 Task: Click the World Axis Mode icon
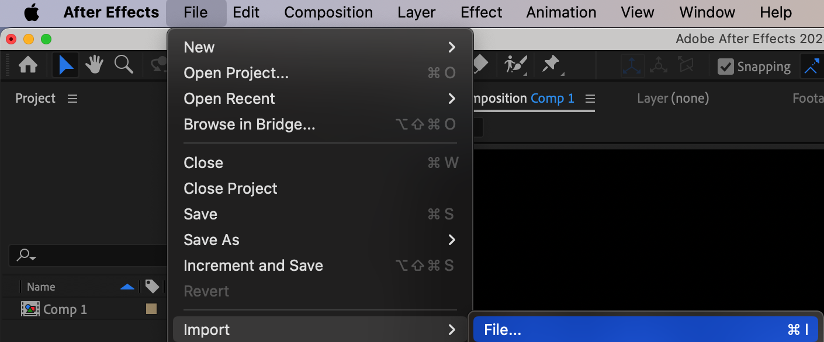coord(659,66)
